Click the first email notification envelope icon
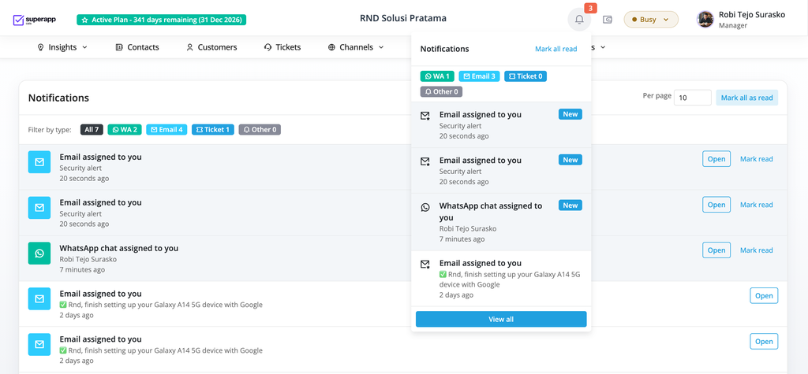The height and width of the screenshot is (374, 808). pyautogui.click(x=39, y=161)
